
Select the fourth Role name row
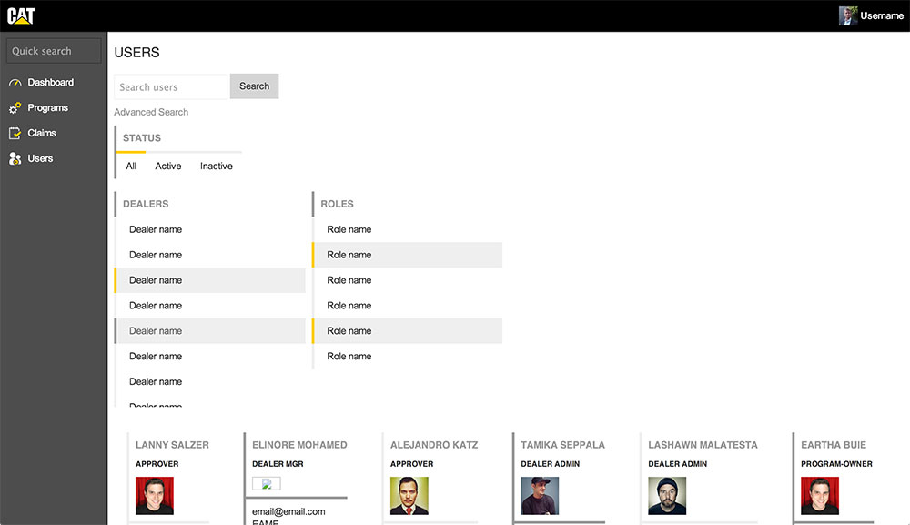coord(408,306)
